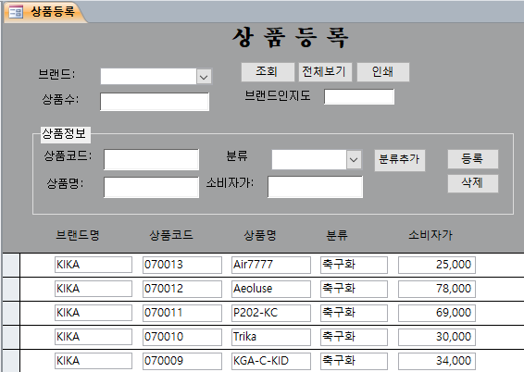This screenshot has height=372, width=524.
Task: Click the 브랜드명 column header label
Action: [x=78, y=235]
